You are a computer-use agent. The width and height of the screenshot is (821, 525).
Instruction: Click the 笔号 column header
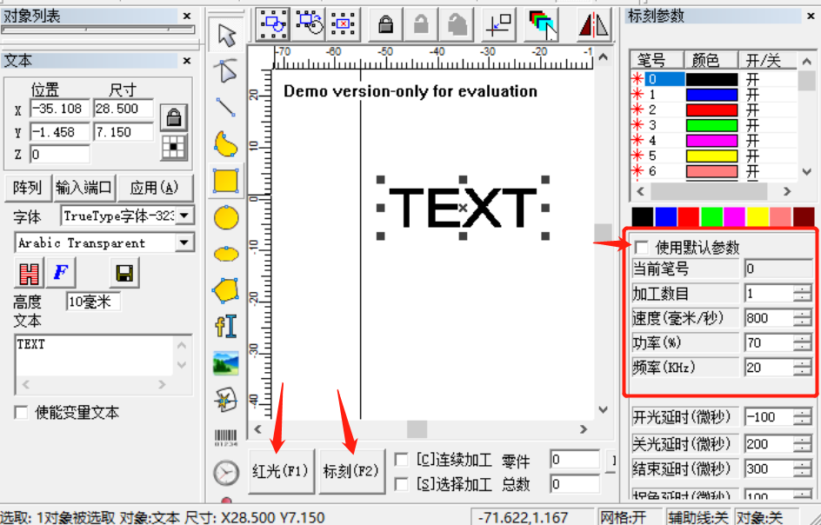point(657,60)
